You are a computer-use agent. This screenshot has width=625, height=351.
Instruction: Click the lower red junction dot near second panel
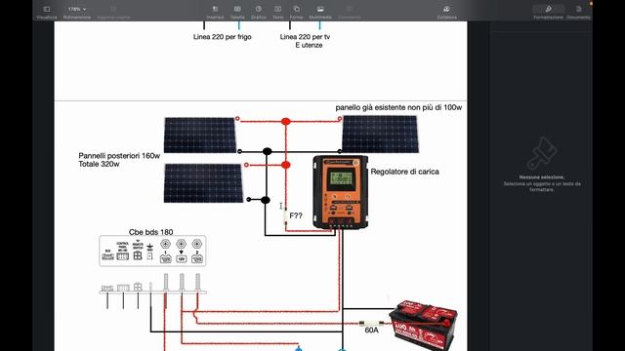pos(286,165)
